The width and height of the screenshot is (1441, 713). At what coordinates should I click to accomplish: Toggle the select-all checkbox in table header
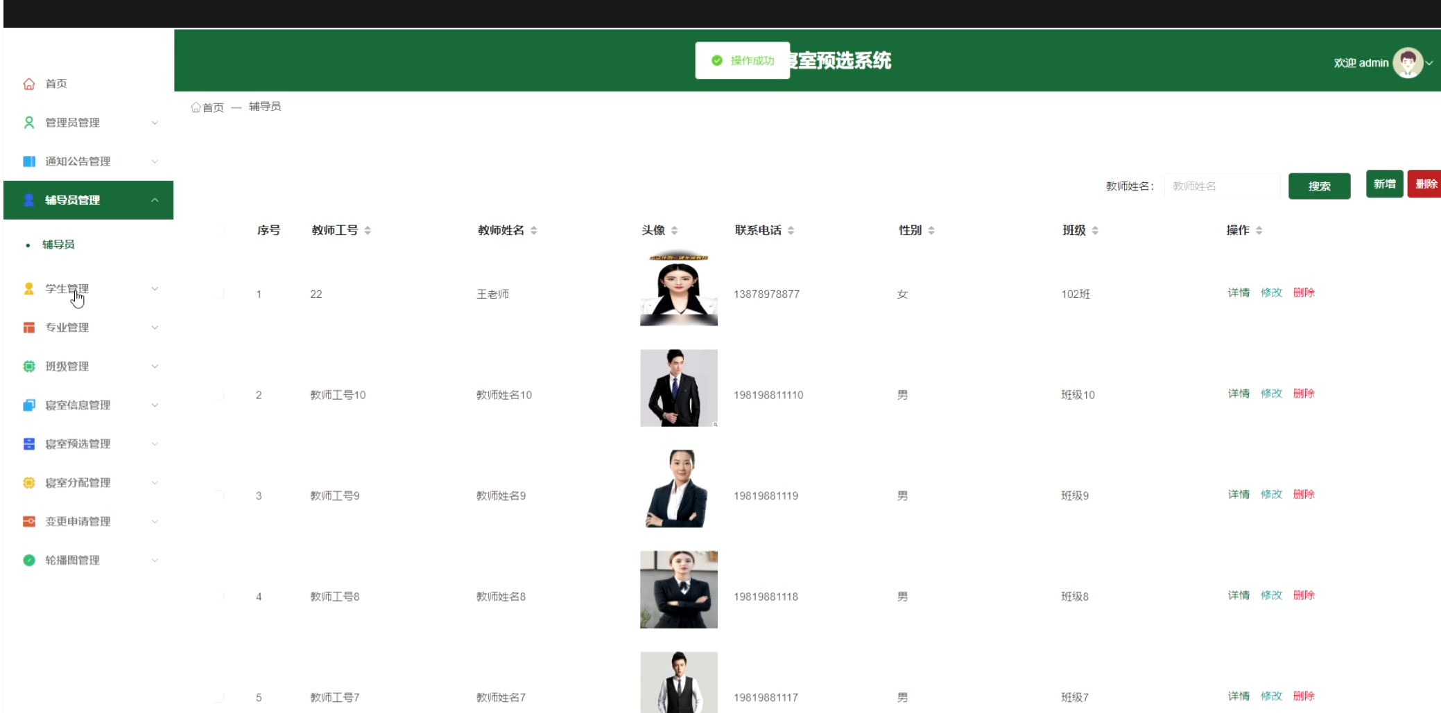point(219,230)
